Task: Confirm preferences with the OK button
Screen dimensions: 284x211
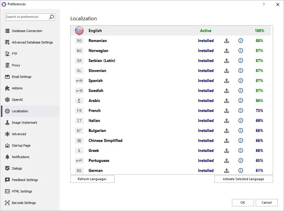Action: (243, 202)
